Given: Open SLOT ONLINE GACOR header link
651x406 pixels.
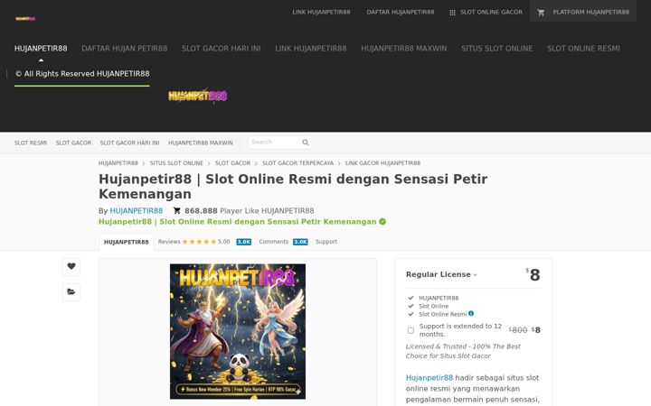Looking at the screenshot, I should click(x=491, y=12).
